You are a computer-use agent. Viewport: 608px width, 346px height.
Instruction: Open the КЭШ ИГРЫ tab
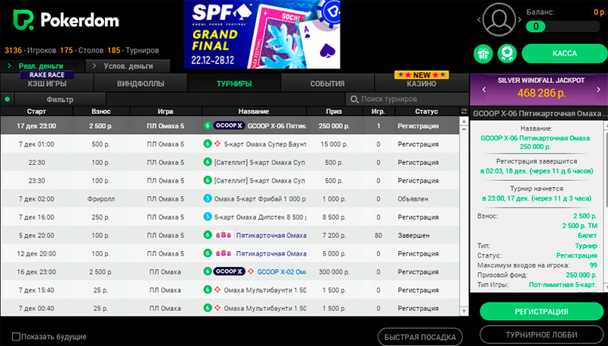point(47,84)
